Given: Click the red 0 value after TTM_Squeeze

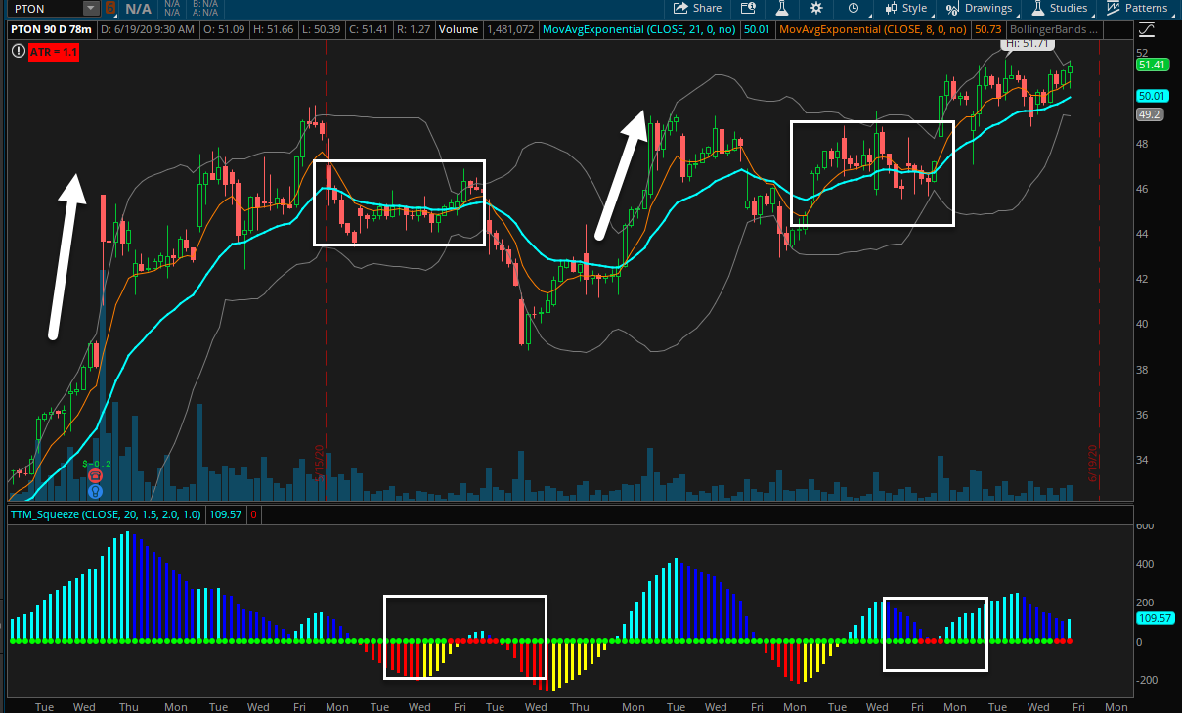Looking at the screenshot, I should tap(254, 512).
